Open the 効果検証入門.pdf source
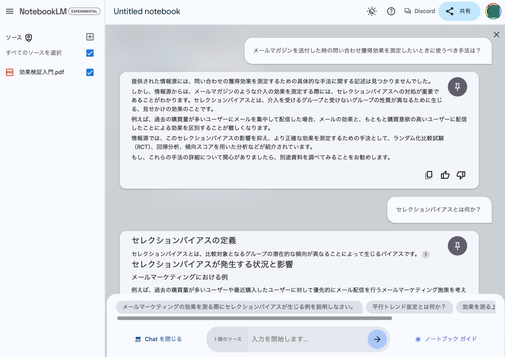The width and height of the screenshot is (505, 357). click(42, 72)
